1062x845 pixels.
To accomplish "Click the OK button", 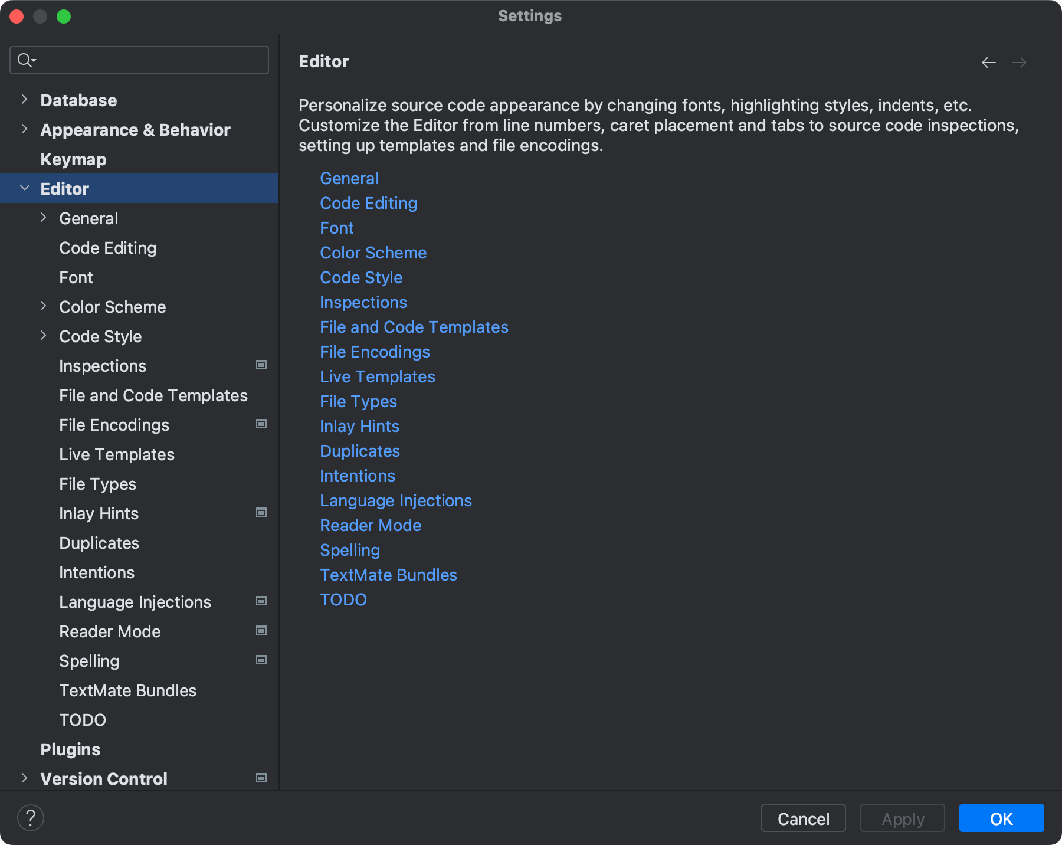I will (x=1001, y=818).
